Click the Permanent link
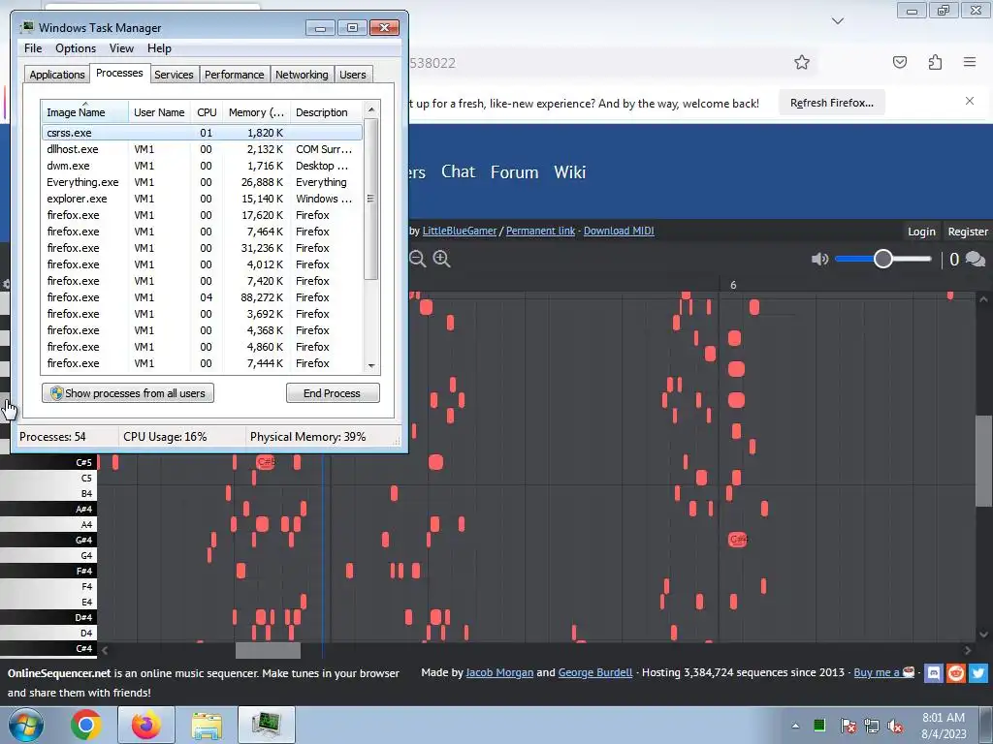This screenshot has width=993, height=744. point(540,231)
